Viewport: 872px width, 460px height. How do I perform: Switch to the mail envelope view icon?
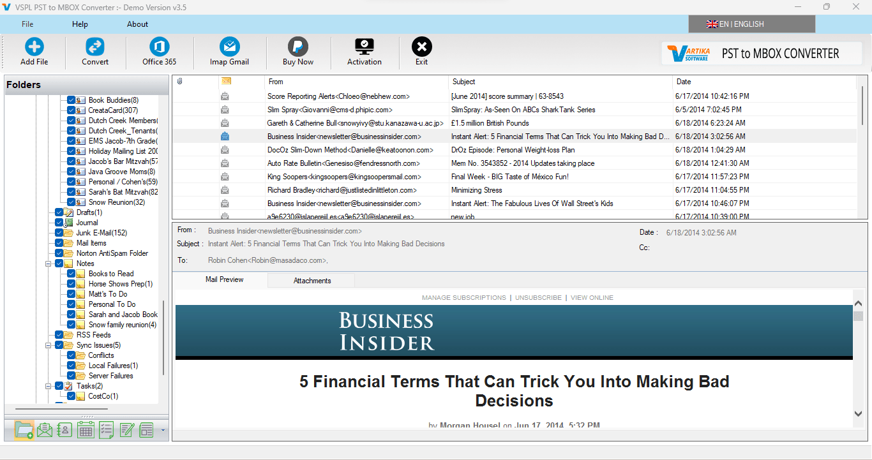pyautogui.click(x=44, y=430)
